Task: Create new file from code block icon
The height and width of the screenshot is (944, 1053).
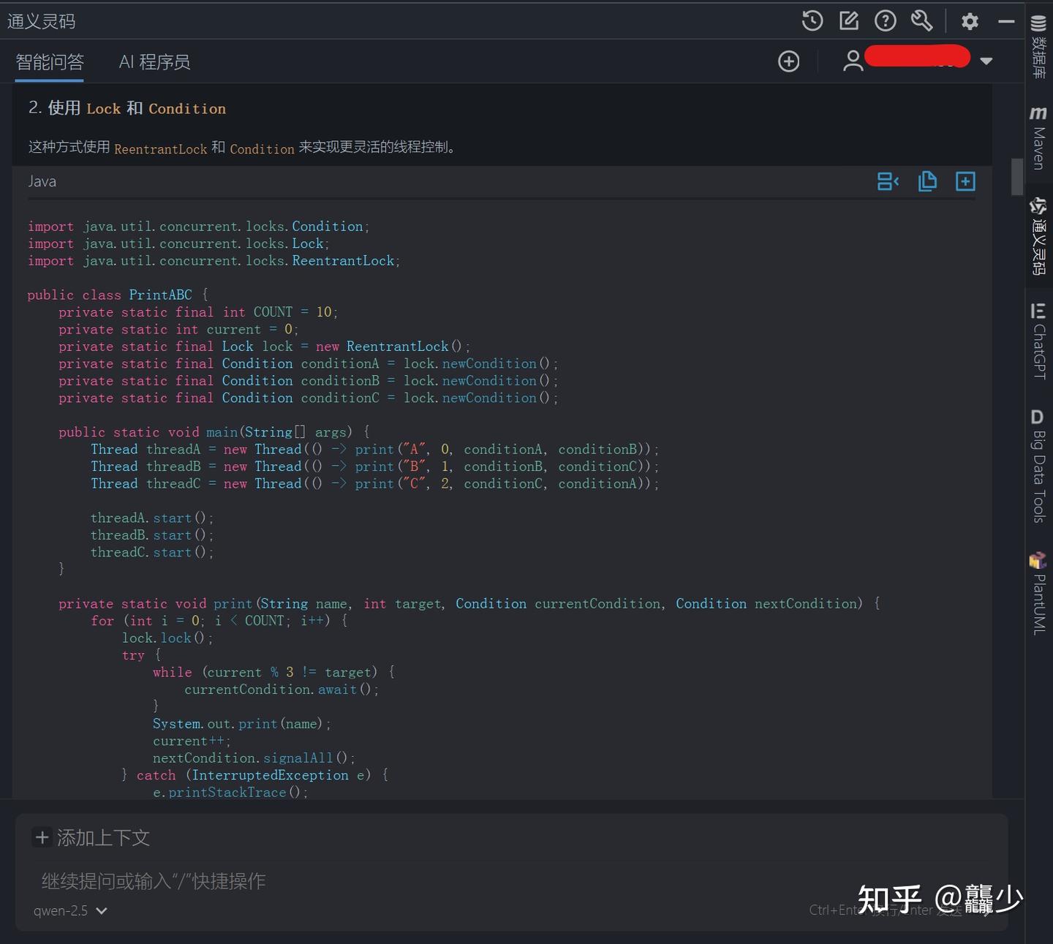Action: point(965,181)
